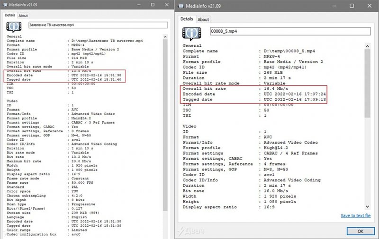The height and width of the screenshot is (239, 379).
Task: Click filename field showing 00008_5.mp4
Action: pos(290,31)
